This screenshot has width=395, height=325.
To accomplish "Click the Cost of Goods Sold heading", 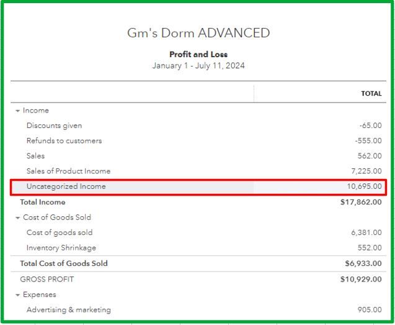I will [57, 217].
